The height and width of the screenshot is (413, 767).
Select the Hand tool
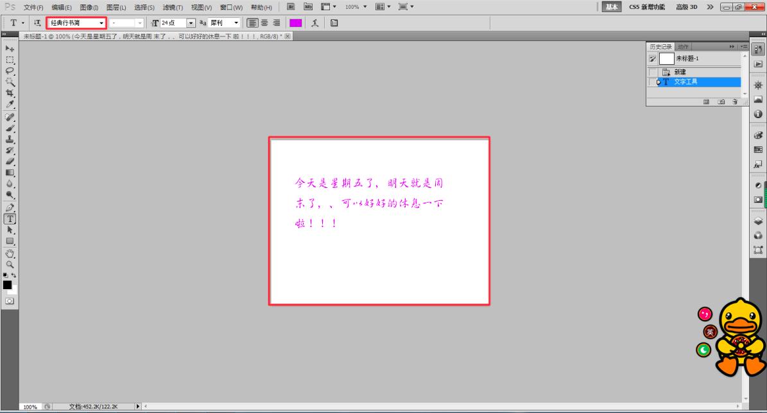click(x=9, y=253)
